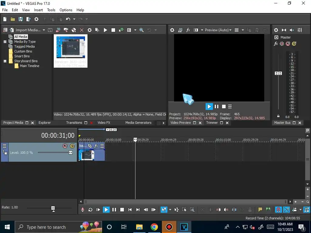Go to start of the timeline
This screenshot has height=233, width=311.
click(130, 210)
